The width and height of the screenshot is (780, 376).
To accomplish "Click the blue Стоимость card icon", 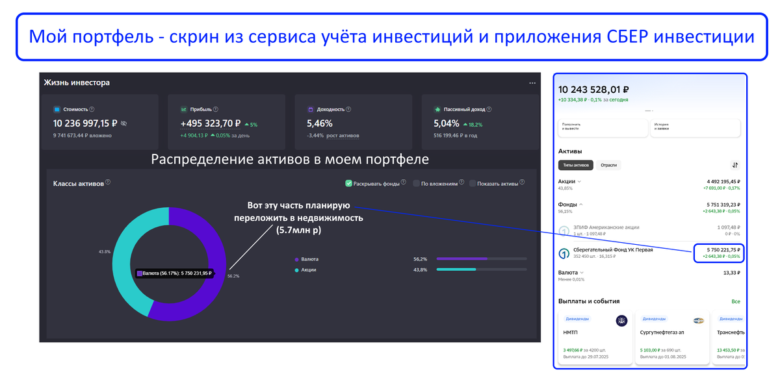I will [x=57, y=109].
